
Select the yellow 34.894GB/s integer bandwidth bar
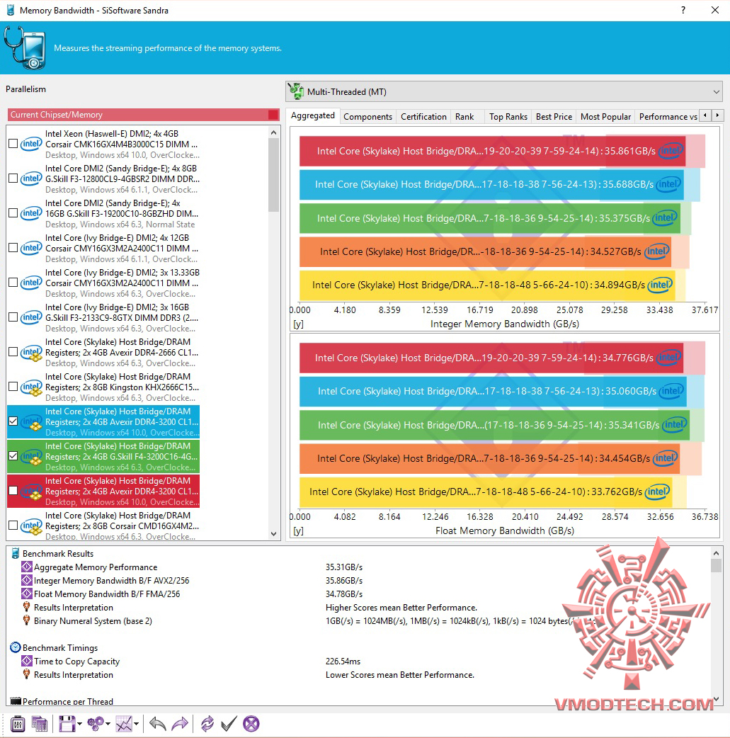(x=487, y=285)
